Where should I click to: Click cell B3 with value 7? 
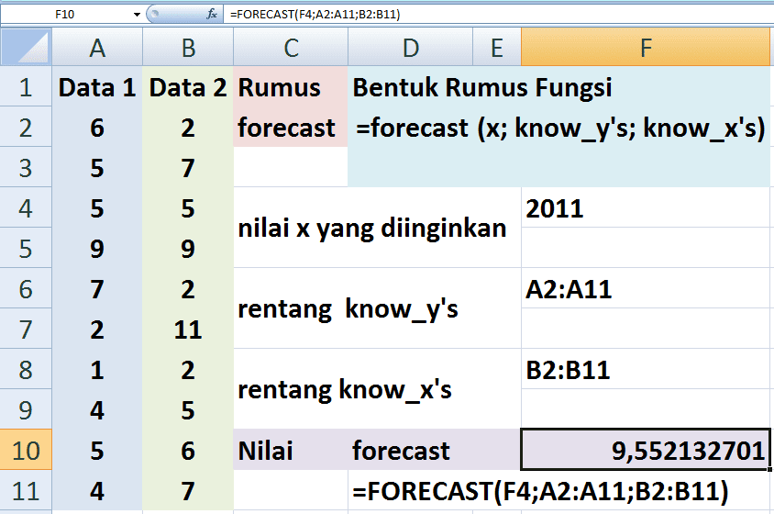(188, 168)
